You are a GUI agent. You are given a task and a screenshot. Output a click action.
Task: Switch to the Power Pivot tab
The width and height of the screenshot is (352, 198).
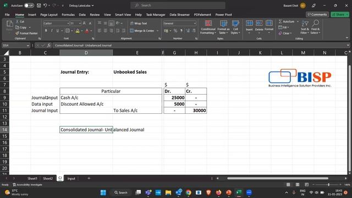tap(224, 15)
